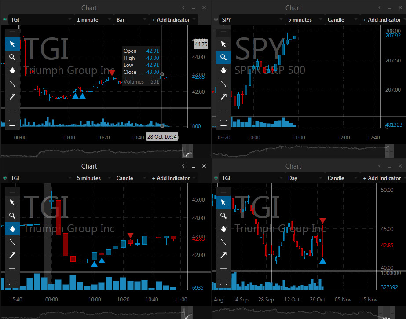The image size is (406, 319).
Task: Select line drawing tool in TGI 5 minutes chart
Action: pos(12,242)
